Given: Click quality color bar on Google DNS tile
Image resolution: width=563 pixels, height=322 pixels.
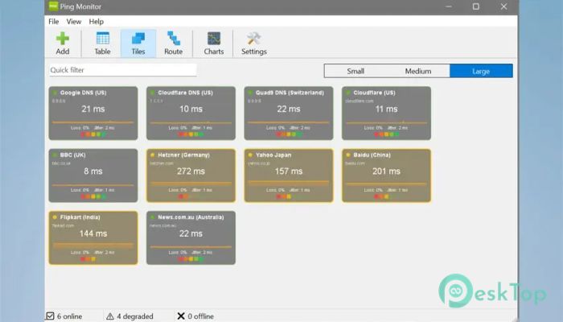Looking at the screenshot, I should tap(93, 134).
